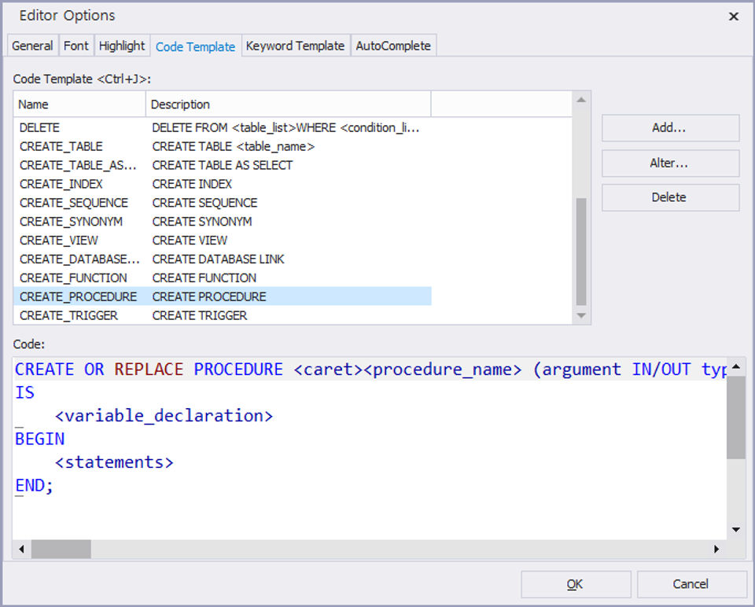The image size is (755, 607).
Task: Click the CREATE TABLE AS SELECT description
Action: tap(222, 165)
